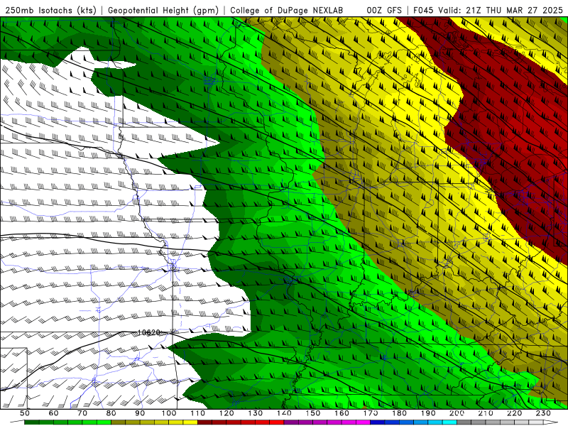Click the 130 value on the color scale
Image resolution: width=568 pixels, height=426 pixels.
pos(256,413)
